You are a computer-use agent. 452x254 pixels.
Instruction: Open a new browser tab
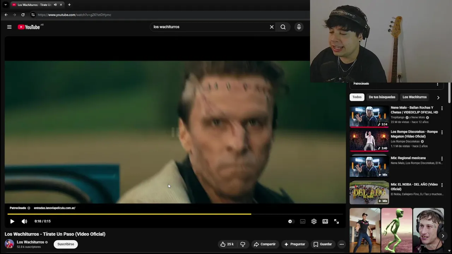pos(69,5)
